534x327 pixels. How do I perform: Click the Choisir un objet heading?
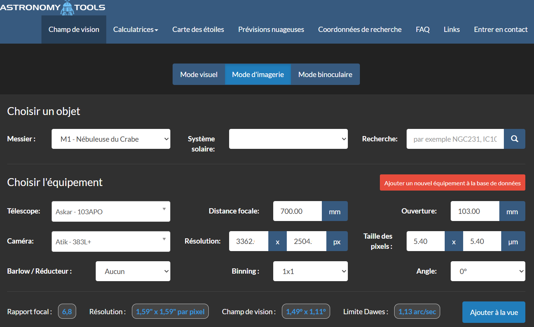tap(44, 111)
